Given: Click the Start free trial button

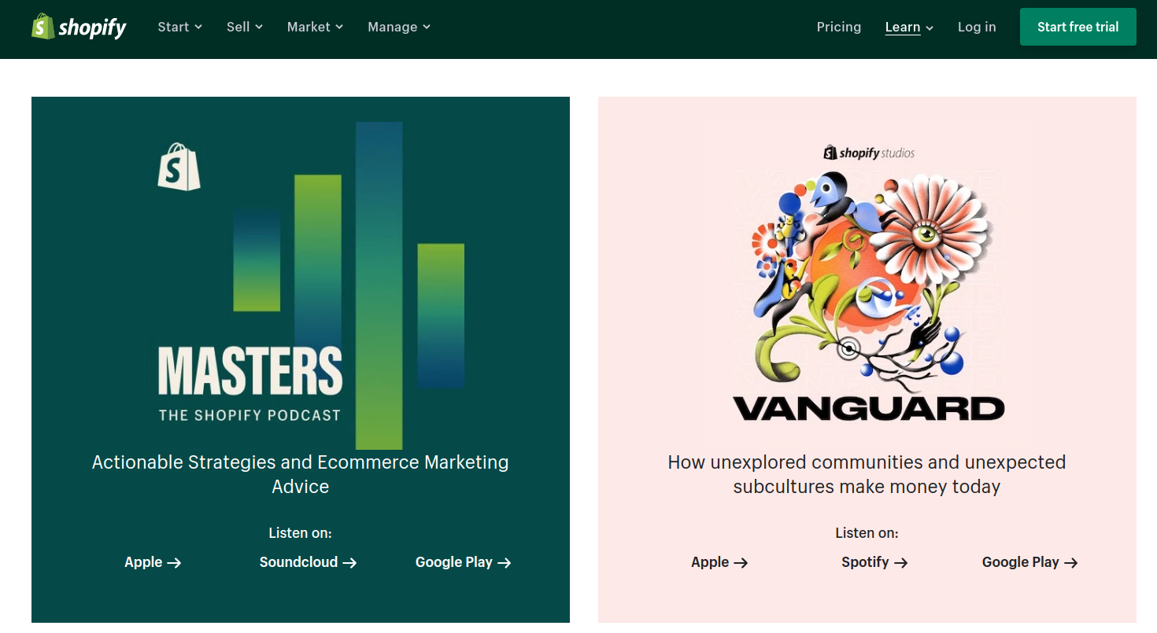Looking at the screenshot, I should (x=1078, y=27).
